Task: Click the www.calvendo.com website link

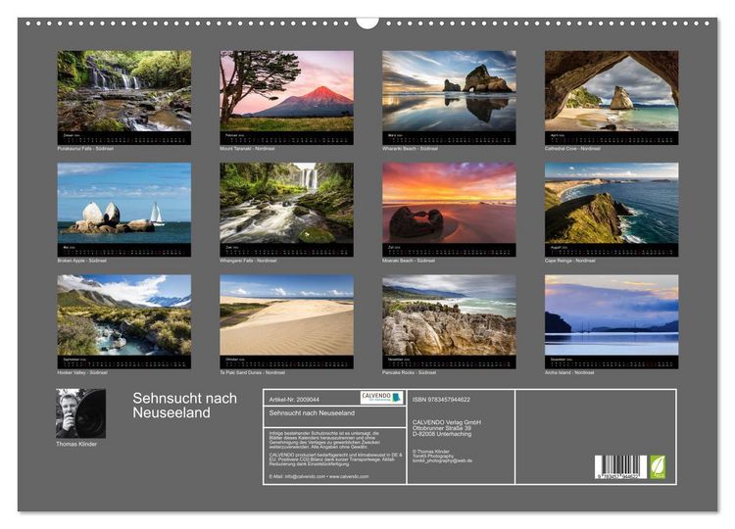Action: (x=348, y=476)
